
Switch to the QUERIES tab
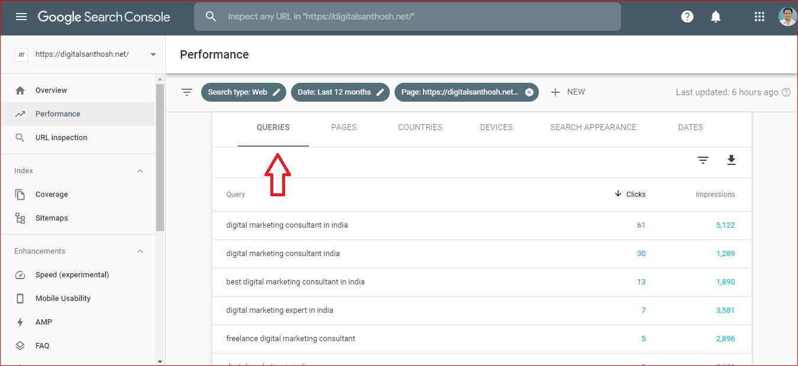pyautogui.click(x=273, y=127)
